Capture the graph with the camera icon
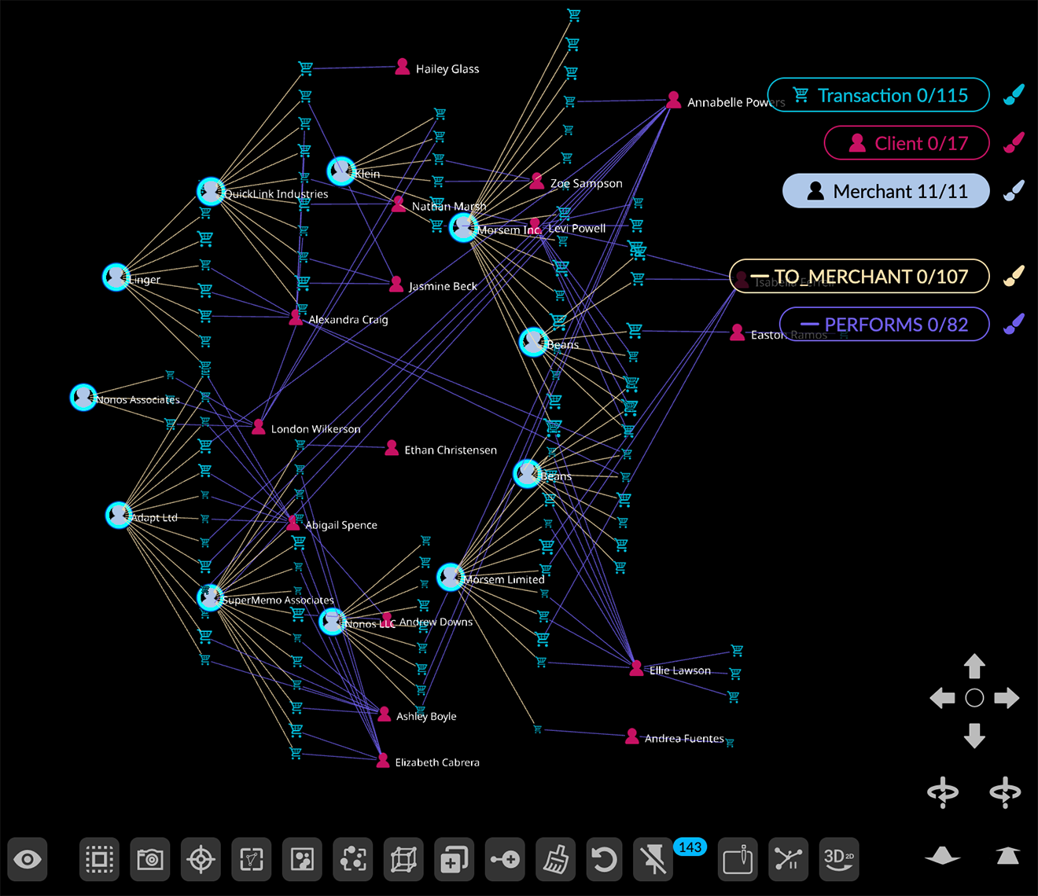 coord(149,859)
